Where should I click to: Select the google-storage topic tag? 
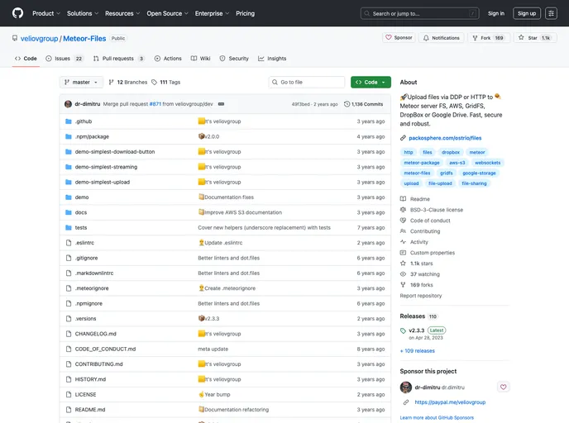tap(479, 173)
